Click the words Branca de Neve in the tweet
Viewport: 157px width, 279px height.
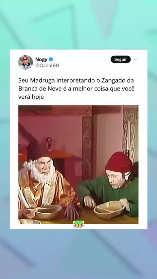40,89
